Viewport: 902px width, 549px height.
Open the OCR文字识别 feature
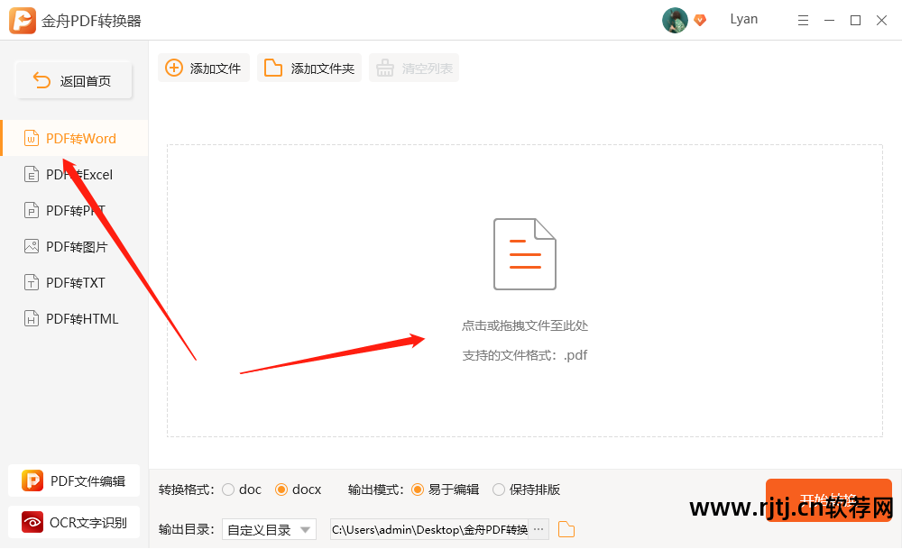73,522
